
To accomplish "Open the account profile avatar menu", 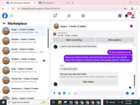I will 133,16.
